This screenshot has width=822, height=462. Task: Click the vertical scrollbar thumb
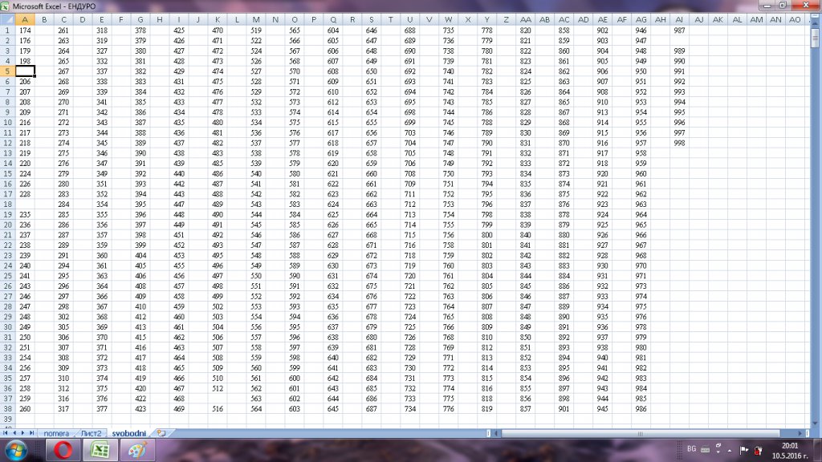815,38
